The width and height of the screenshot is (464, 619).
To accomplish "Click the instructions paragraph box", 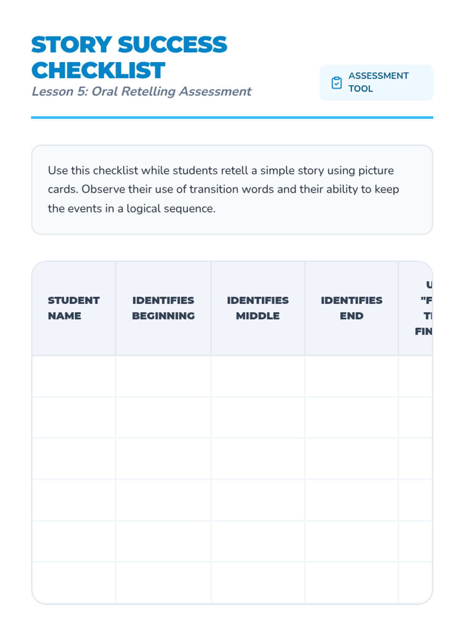I will pyautogui.click(x=232, y=190).
